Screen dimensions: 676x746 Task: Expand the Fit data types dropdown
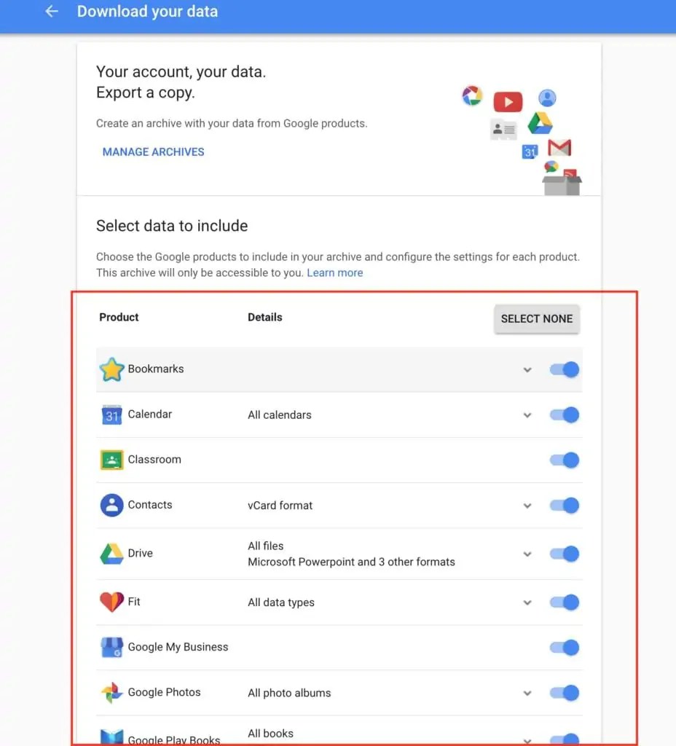tap(527, 602)
